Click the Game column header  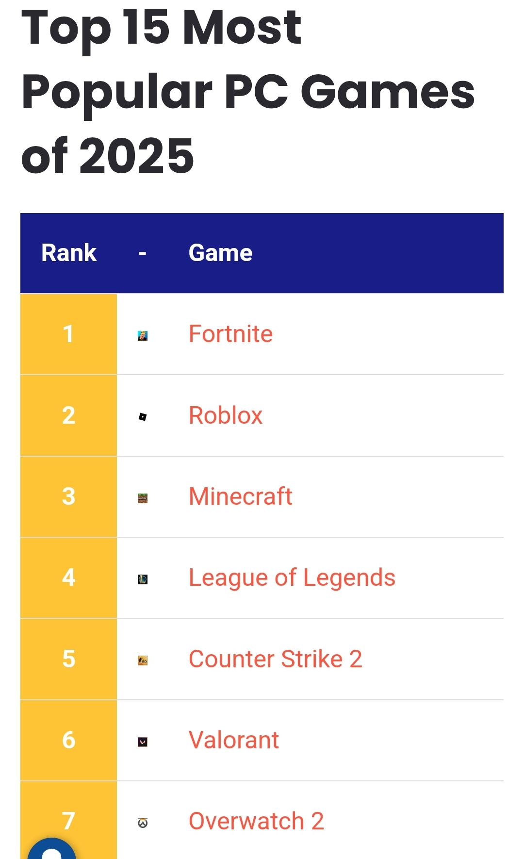click(x=220, y=253)
